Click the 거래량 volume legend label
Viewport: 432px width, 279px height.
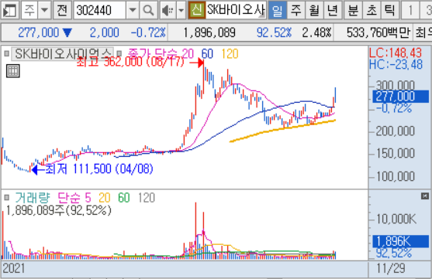click(33, 198)
